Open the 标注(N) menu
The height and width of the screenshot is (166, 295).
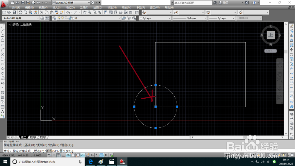click(112, 8)
